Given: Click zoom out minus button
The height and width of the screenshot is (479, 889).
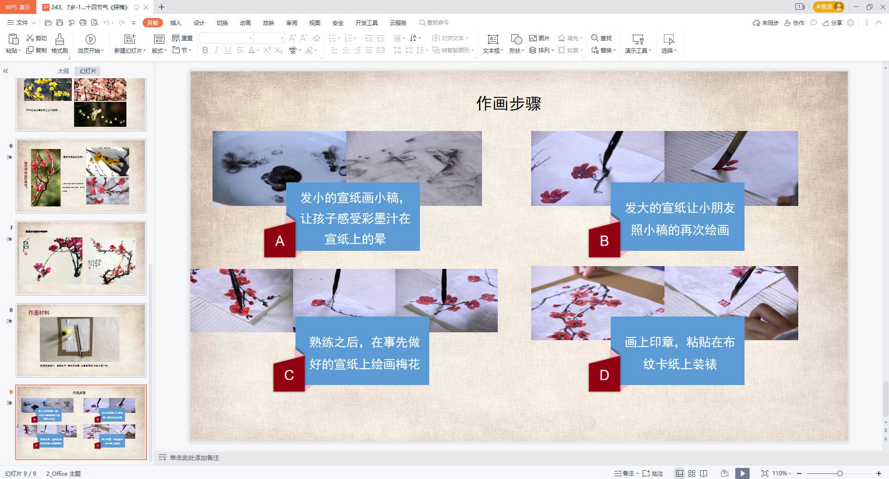Looking at the screenshot, I should 799,473.
